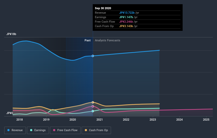Image resolution: width=217 pixels, height=138 pixels.
Task: Toggle the Revenue legend series
Action: [x=15, y=130]
